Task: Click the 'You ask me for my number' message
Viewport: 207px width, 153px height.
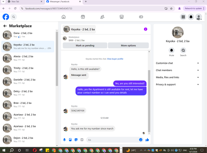Action: tap(92, 129)
